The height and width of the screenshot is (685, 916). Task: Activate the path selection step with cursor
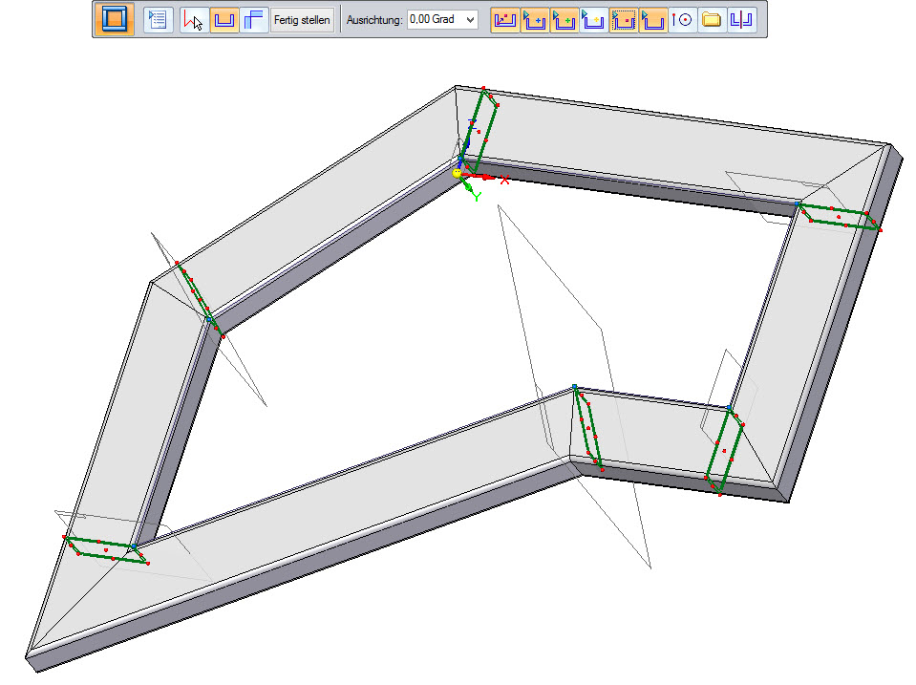194,19
